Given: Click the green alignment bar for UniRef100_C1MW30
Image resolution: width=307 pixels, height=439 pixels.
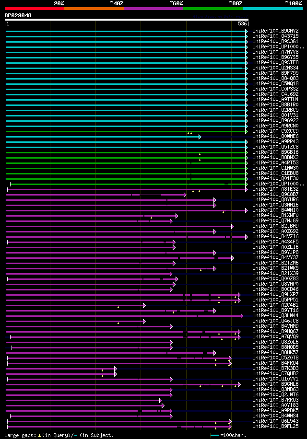Looking at the screenshot, I should (126, 168).
